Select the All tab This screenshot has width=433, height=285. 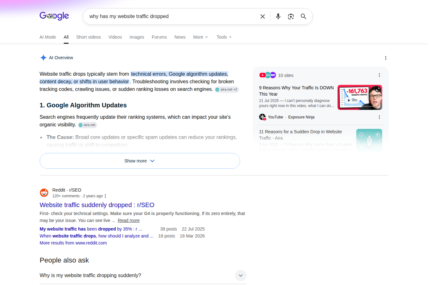[x=66, y=37]
